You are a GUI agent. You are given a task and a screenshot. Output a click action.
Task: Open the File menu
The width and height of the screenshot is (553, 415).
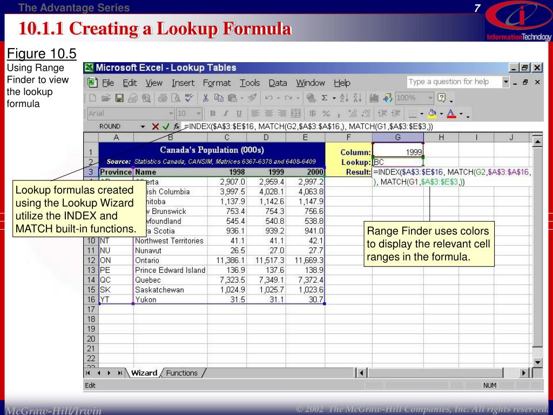108,83
